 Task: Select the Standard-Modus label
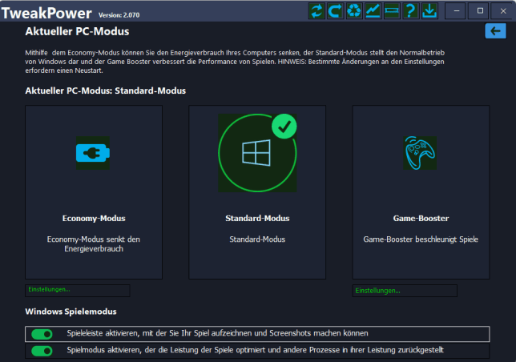click(257, 218)
